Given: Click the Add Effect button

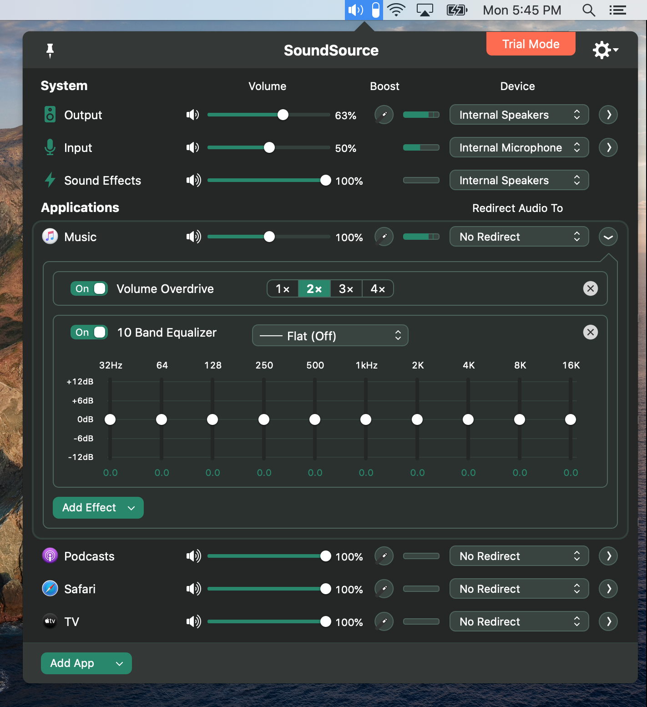Looking at the screenshot, I should tap(98, 508).
